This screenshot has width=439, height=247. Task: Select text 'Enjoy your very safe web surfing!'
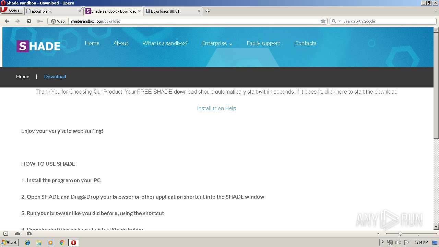tap(62, 131)
